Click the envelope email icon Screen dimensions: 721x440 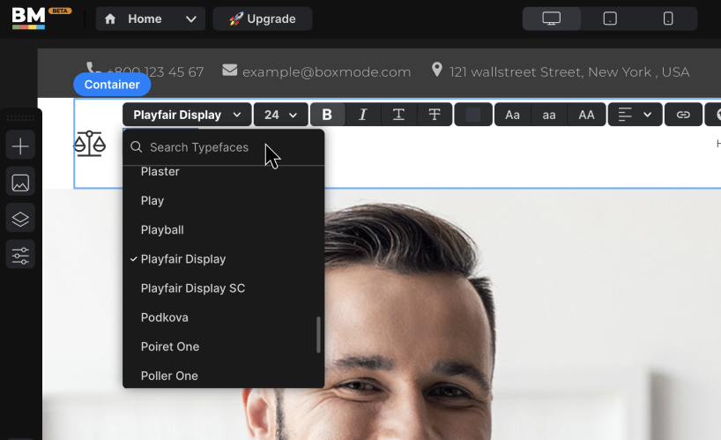point(230,71)
